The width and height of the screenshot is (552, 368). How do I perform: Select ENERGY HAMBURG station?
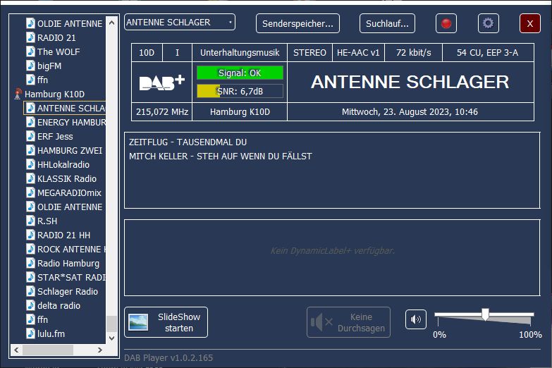coord(71,122)
